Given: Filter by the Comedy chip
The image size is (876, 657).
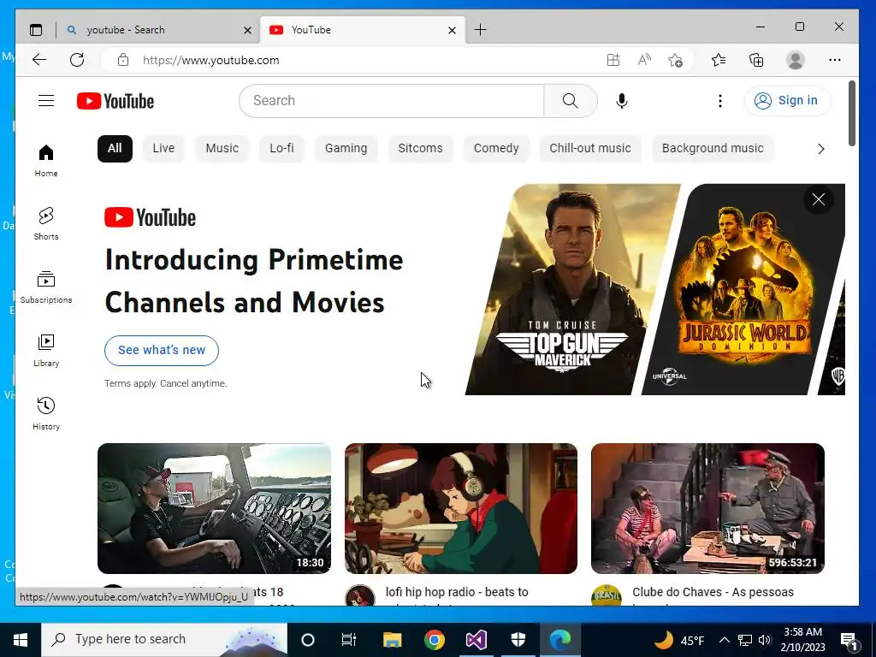Looking at the screenshot, I should coord(496,148).
